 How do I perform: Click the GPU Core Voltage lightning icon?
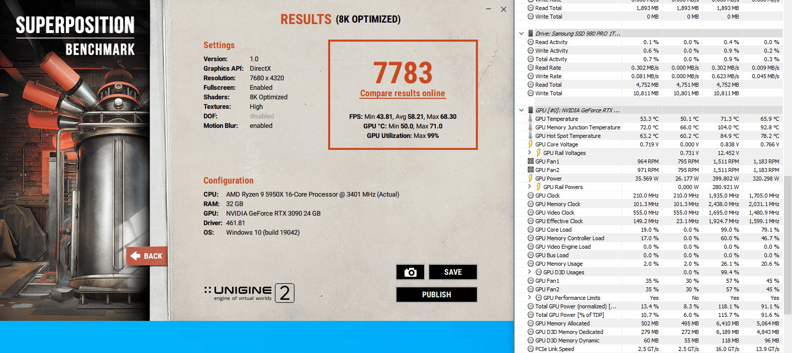(x=530, y=144)
